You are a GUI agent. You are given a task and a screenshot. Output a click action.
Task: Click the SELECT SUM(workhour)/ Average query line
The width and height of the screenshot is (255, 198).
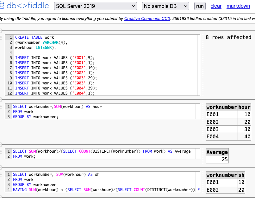pos(102,151)
